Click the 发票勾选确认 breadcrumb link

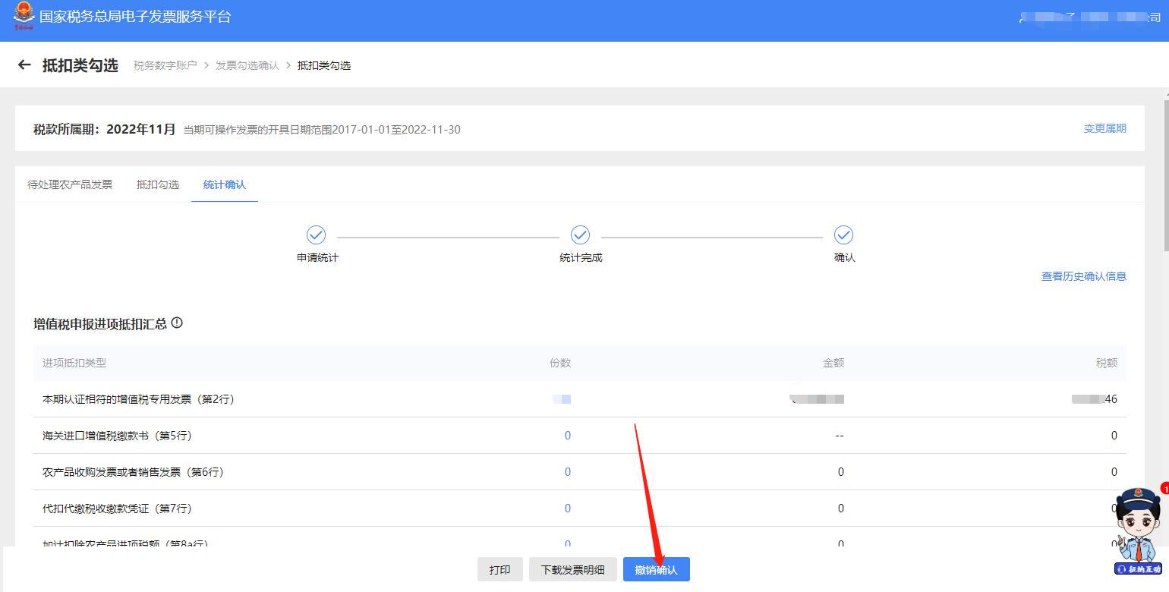pos(246,65)
